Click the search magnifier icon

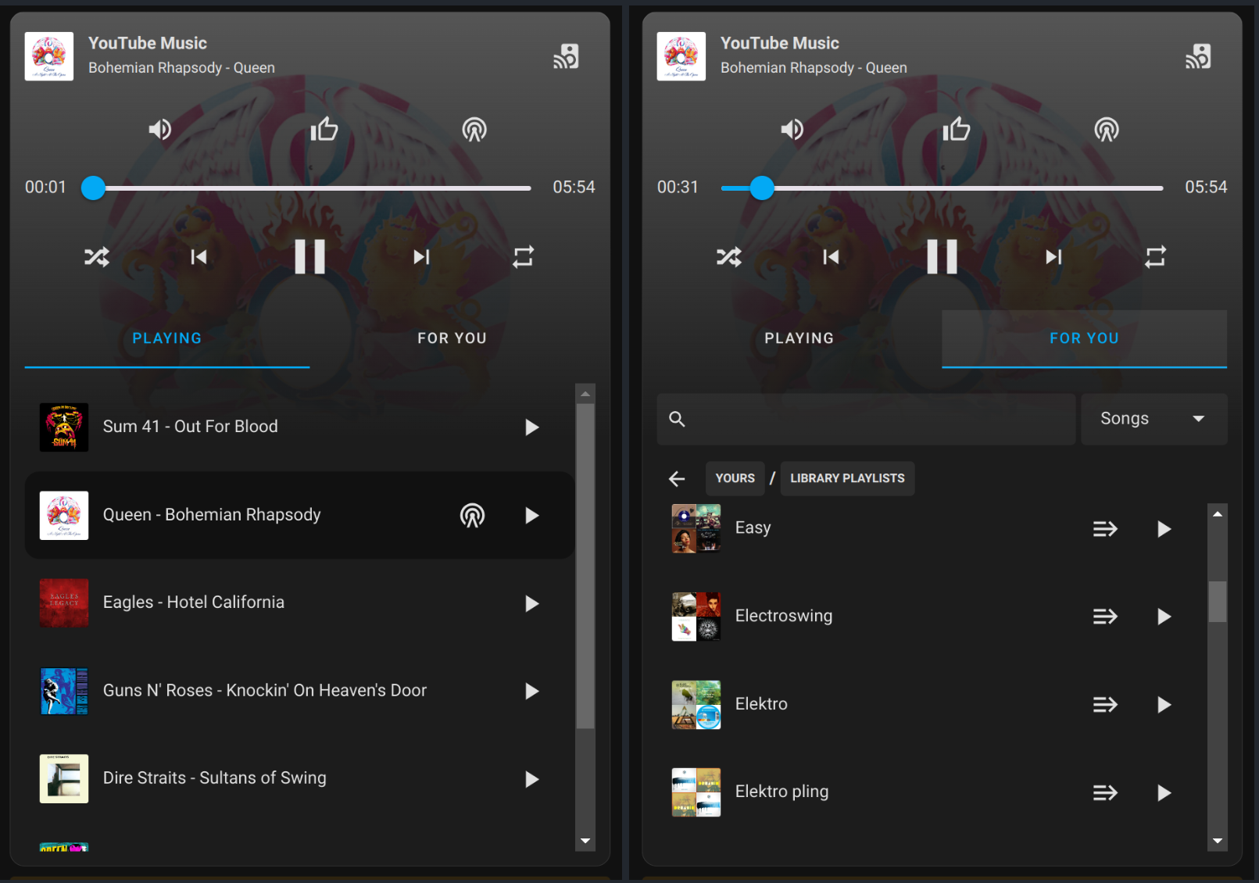click(x=678, y=419)
